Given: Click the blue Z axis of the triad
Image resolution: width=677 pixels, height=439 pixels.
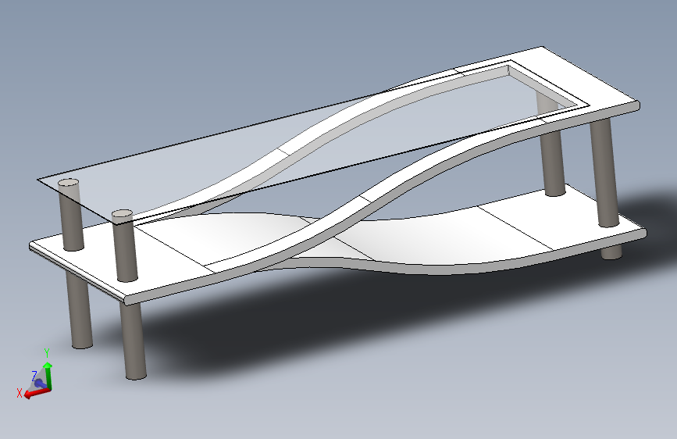Looking at the screenshot, I should [x=40, y=383].
